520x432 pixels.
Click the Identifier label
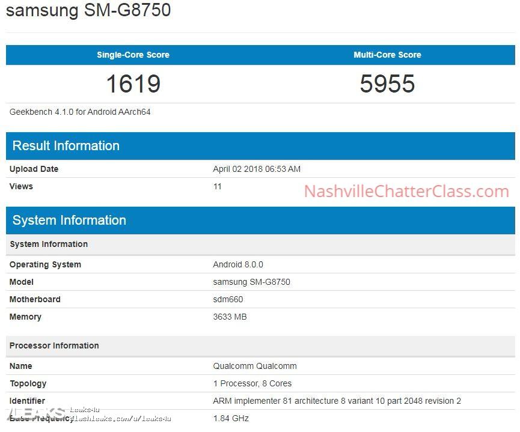pyautogui.click(x=27, y=401)
